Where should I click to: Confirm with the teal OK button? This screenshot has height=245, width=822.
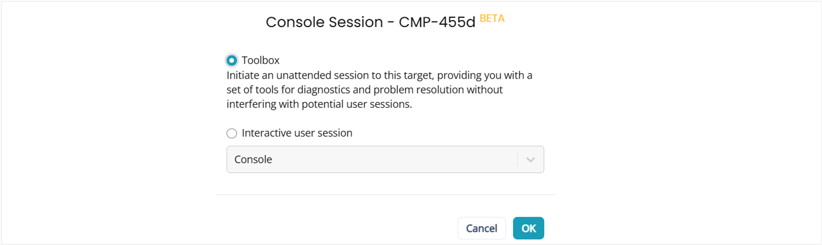click(x=528, y=228)
